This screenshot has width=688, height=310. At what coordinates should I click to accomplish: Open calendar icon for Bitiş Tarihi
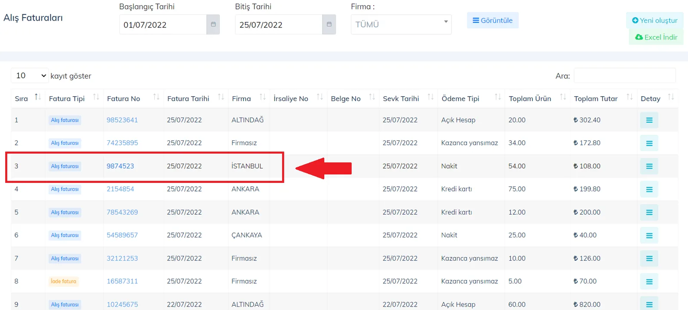(x=329, y=24)
